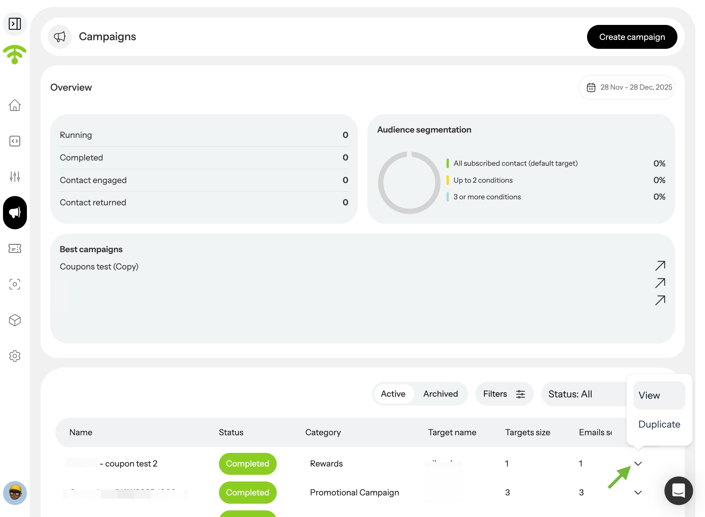Click the Contact engaged stat row
Screen dimensions: 705x517
point(204,180)
